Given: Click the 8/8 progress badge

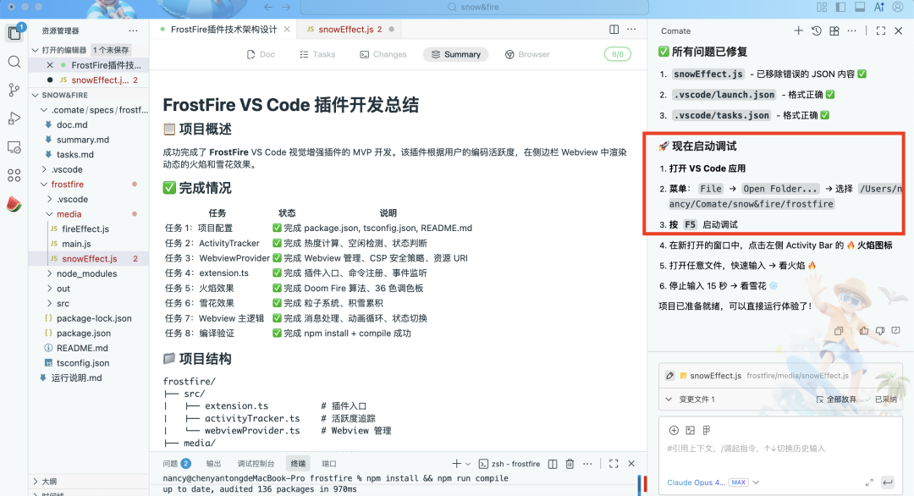Looking at the screenshot, I should 617,54.
